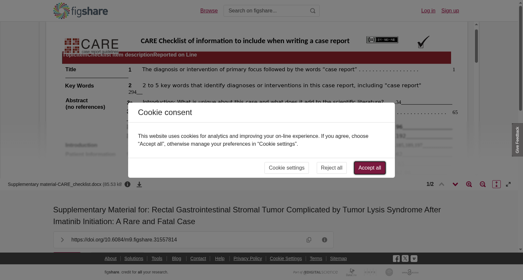The width and height of the screenshot is (523, 280).
Task: Open the Browse menu link
Action: point(209,11)
